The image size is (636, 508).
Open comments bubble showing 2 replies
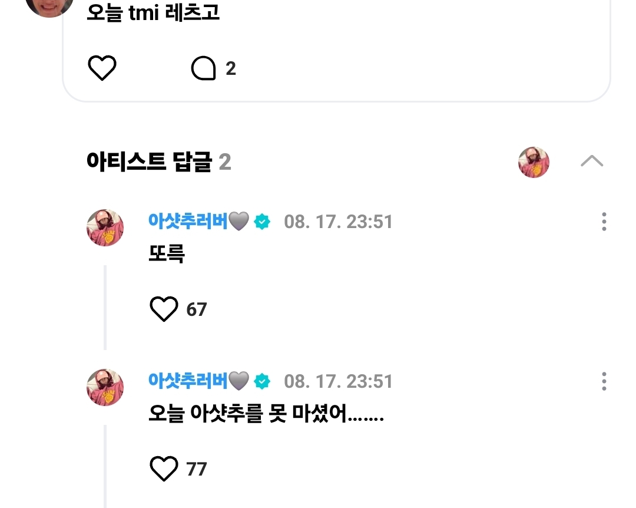click(x=203, y=68)
